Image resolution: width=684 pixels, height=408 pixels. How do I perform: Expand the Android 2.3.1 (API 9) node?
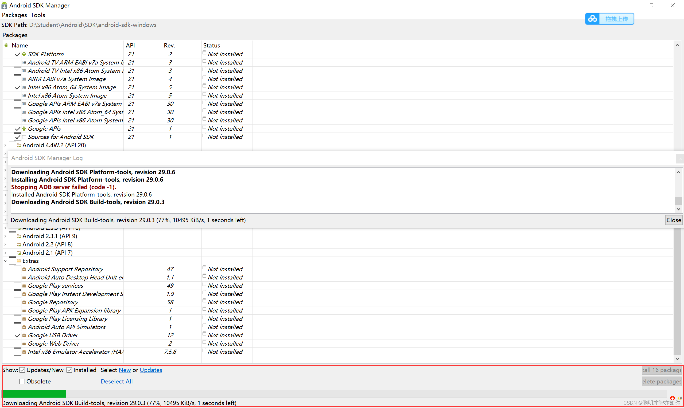pos(5,236)
